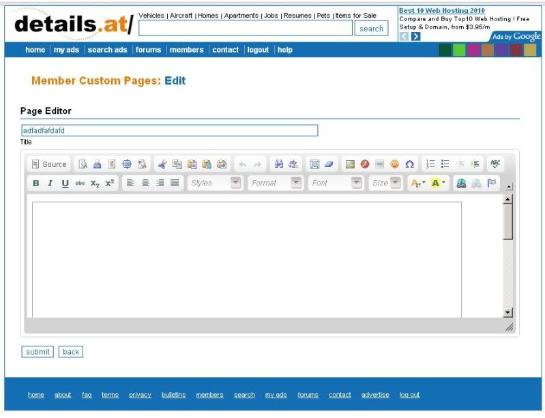Open the Styles dropdown
This screenshot has width=545, height=418.
(x=215, y=183)
